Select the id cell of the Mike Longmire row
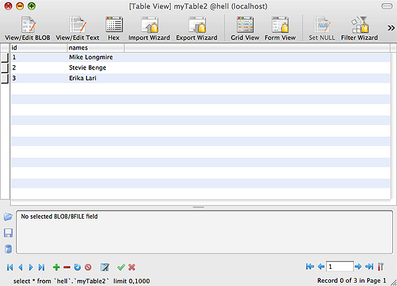 click(x=39, y=57)
